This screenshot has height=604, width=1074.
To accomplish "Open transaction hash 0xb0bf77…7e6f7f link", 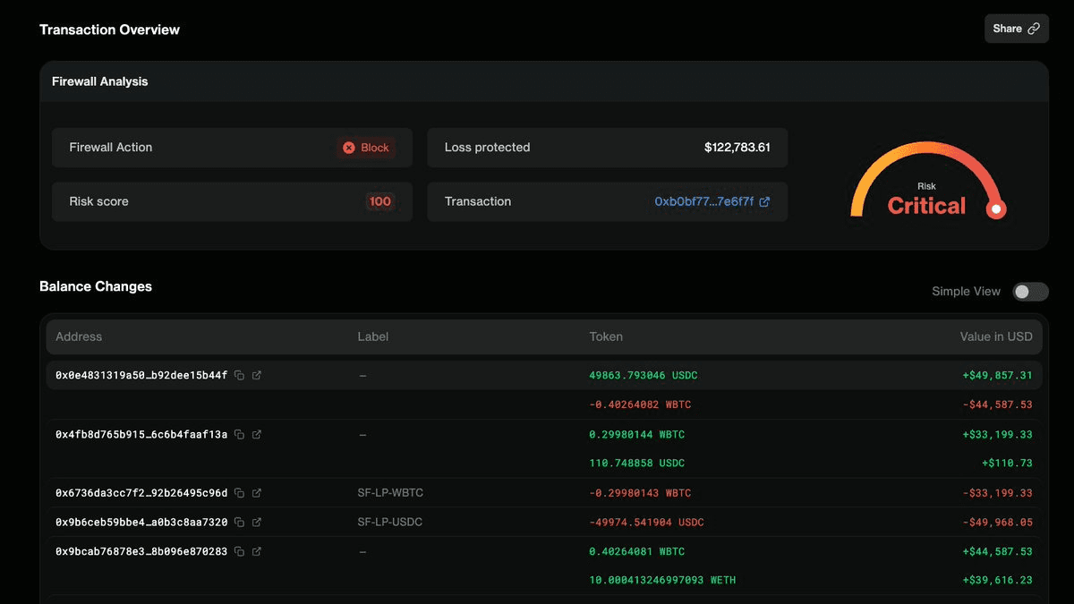I will [x=712, y=202].
